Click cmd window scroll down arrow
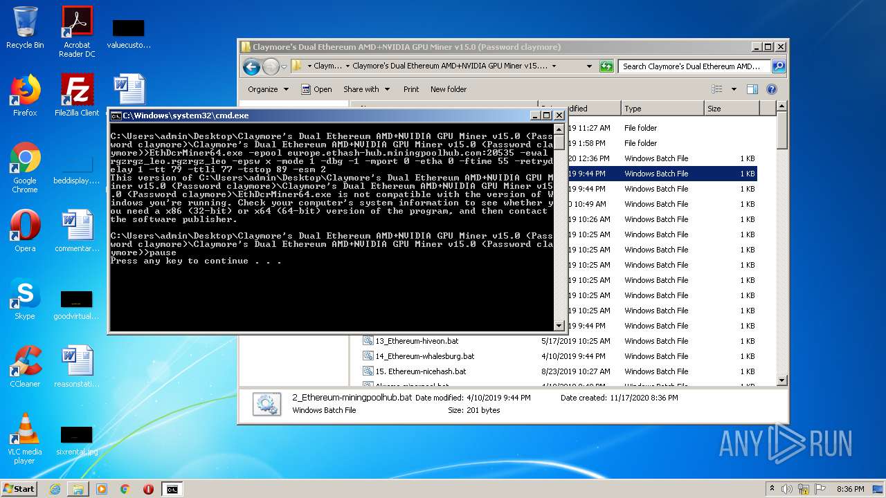886x498 pixels. [559, 325]
